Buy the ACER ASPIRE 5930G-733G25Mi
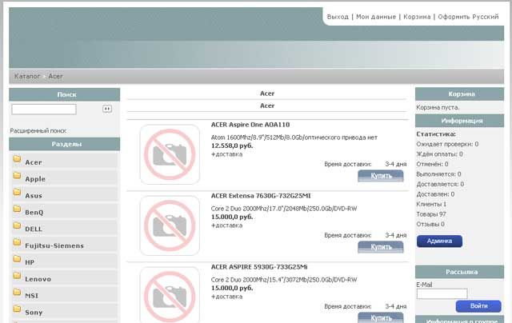The width and height of the screenshot is (512, 323). click(381, 317)
